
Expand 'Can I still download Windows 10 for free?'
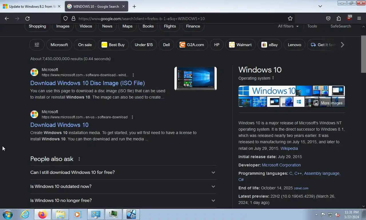click(123, 172)
